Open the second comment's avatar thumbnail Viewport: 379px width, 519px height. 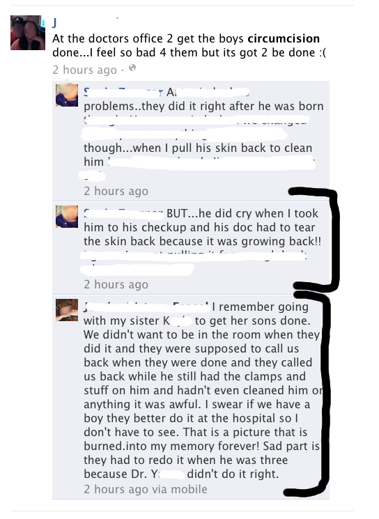pyautogui.click(x=67, y=217)
